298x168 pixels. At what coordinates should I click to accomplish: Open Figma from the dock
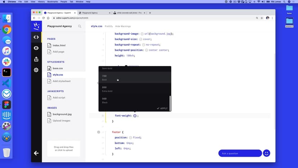click(6, 105)
